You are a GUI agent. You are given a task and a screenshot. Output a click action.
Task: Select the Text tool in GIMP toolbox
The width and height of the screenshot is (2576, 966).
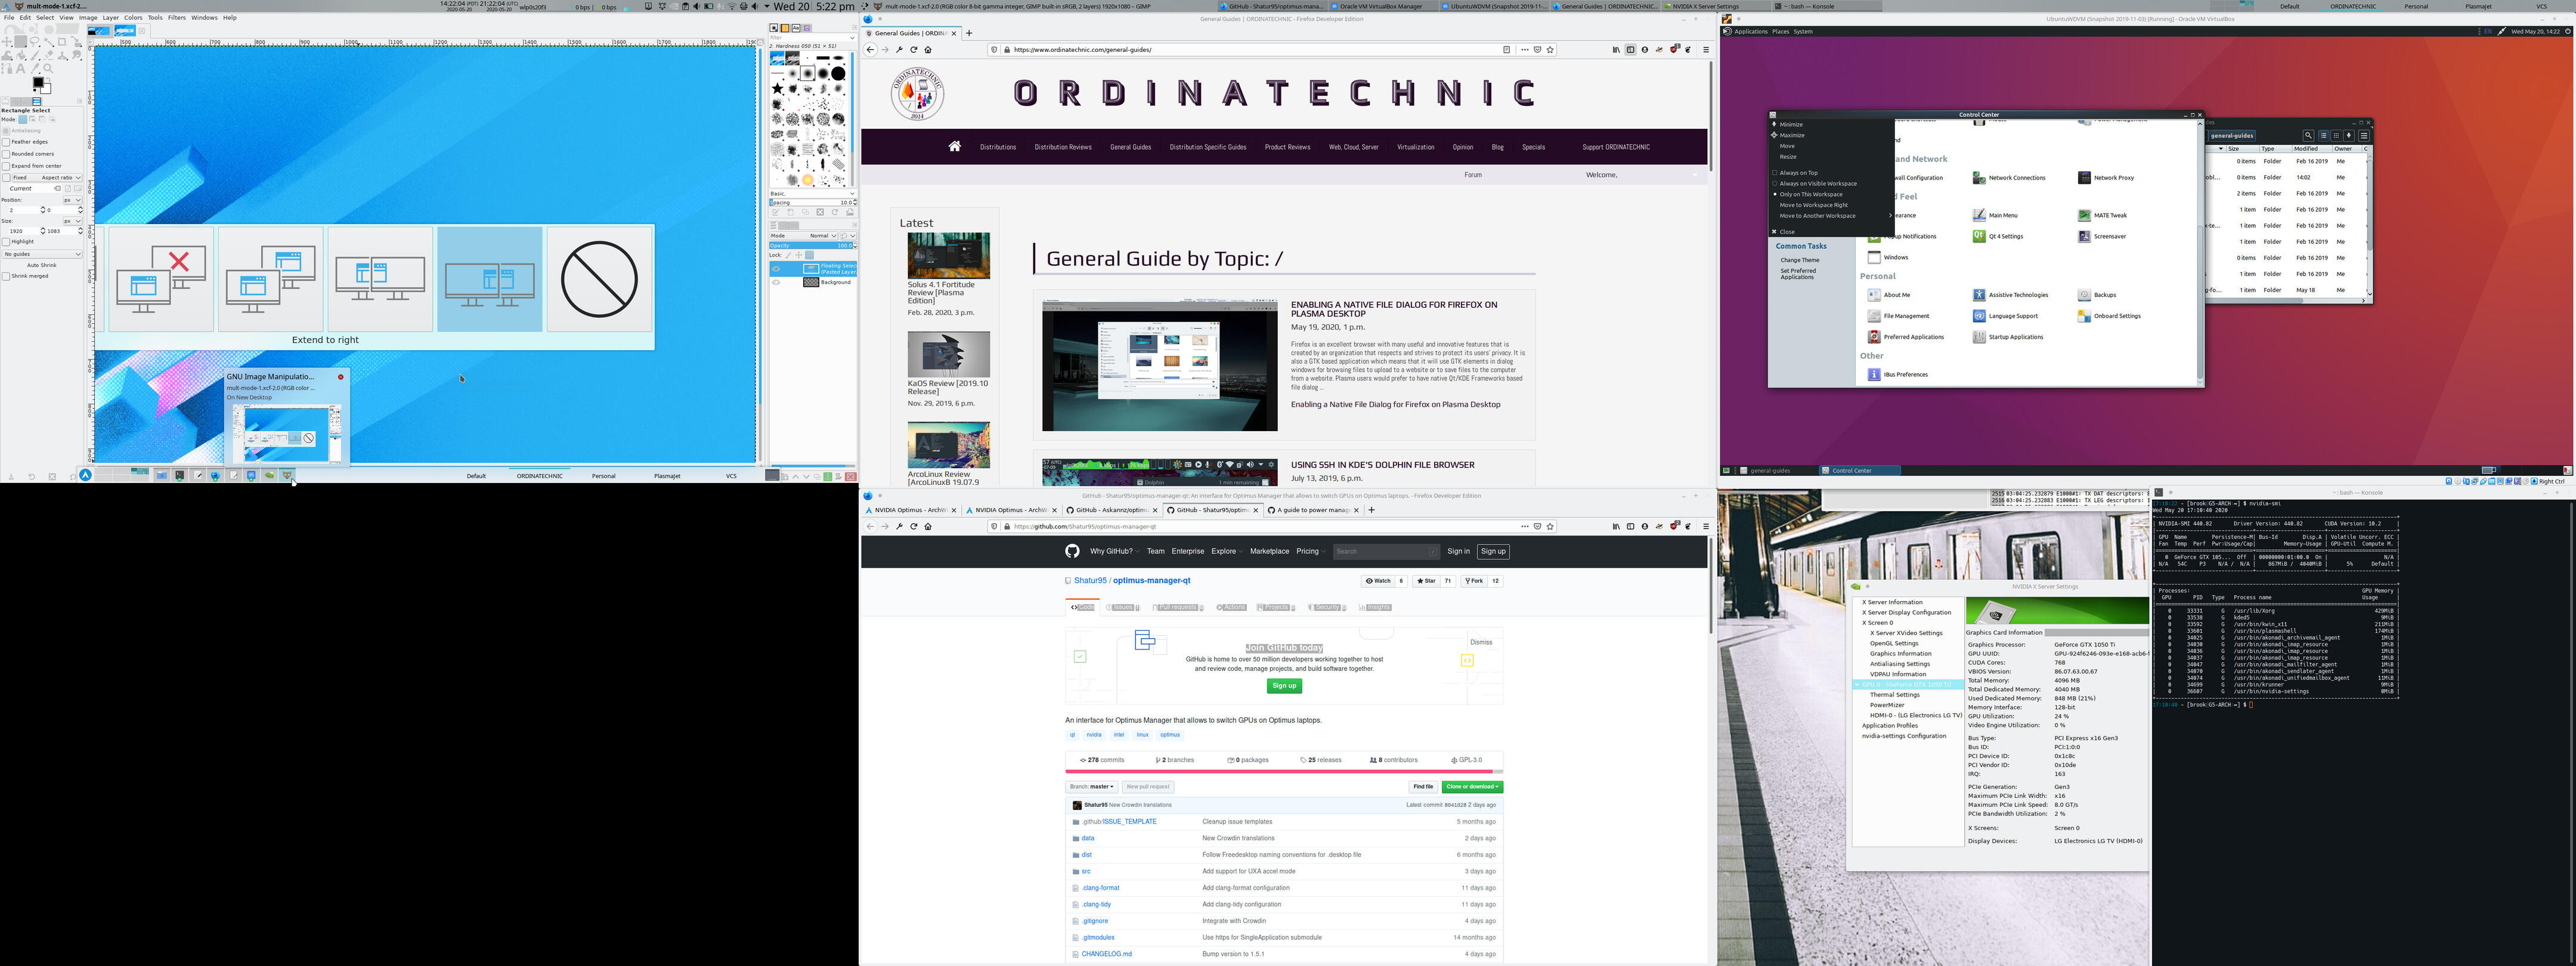pyautogui.click(x=20, y=69)
